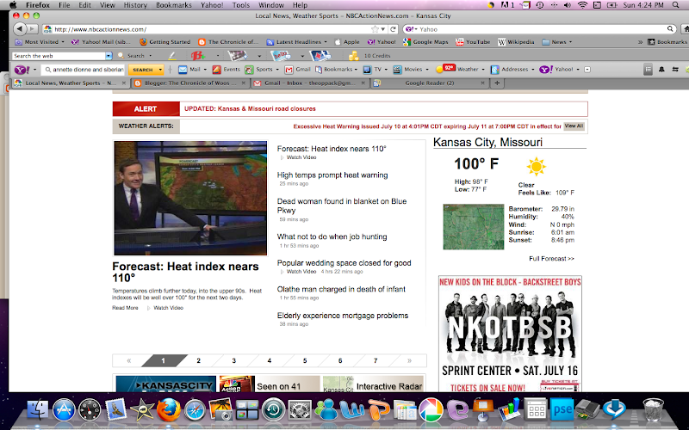Open the Interactive Radar tile

373,384
